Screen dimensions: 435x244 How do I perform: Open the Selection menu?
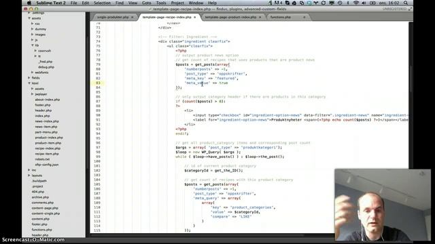tap(102, 3)
